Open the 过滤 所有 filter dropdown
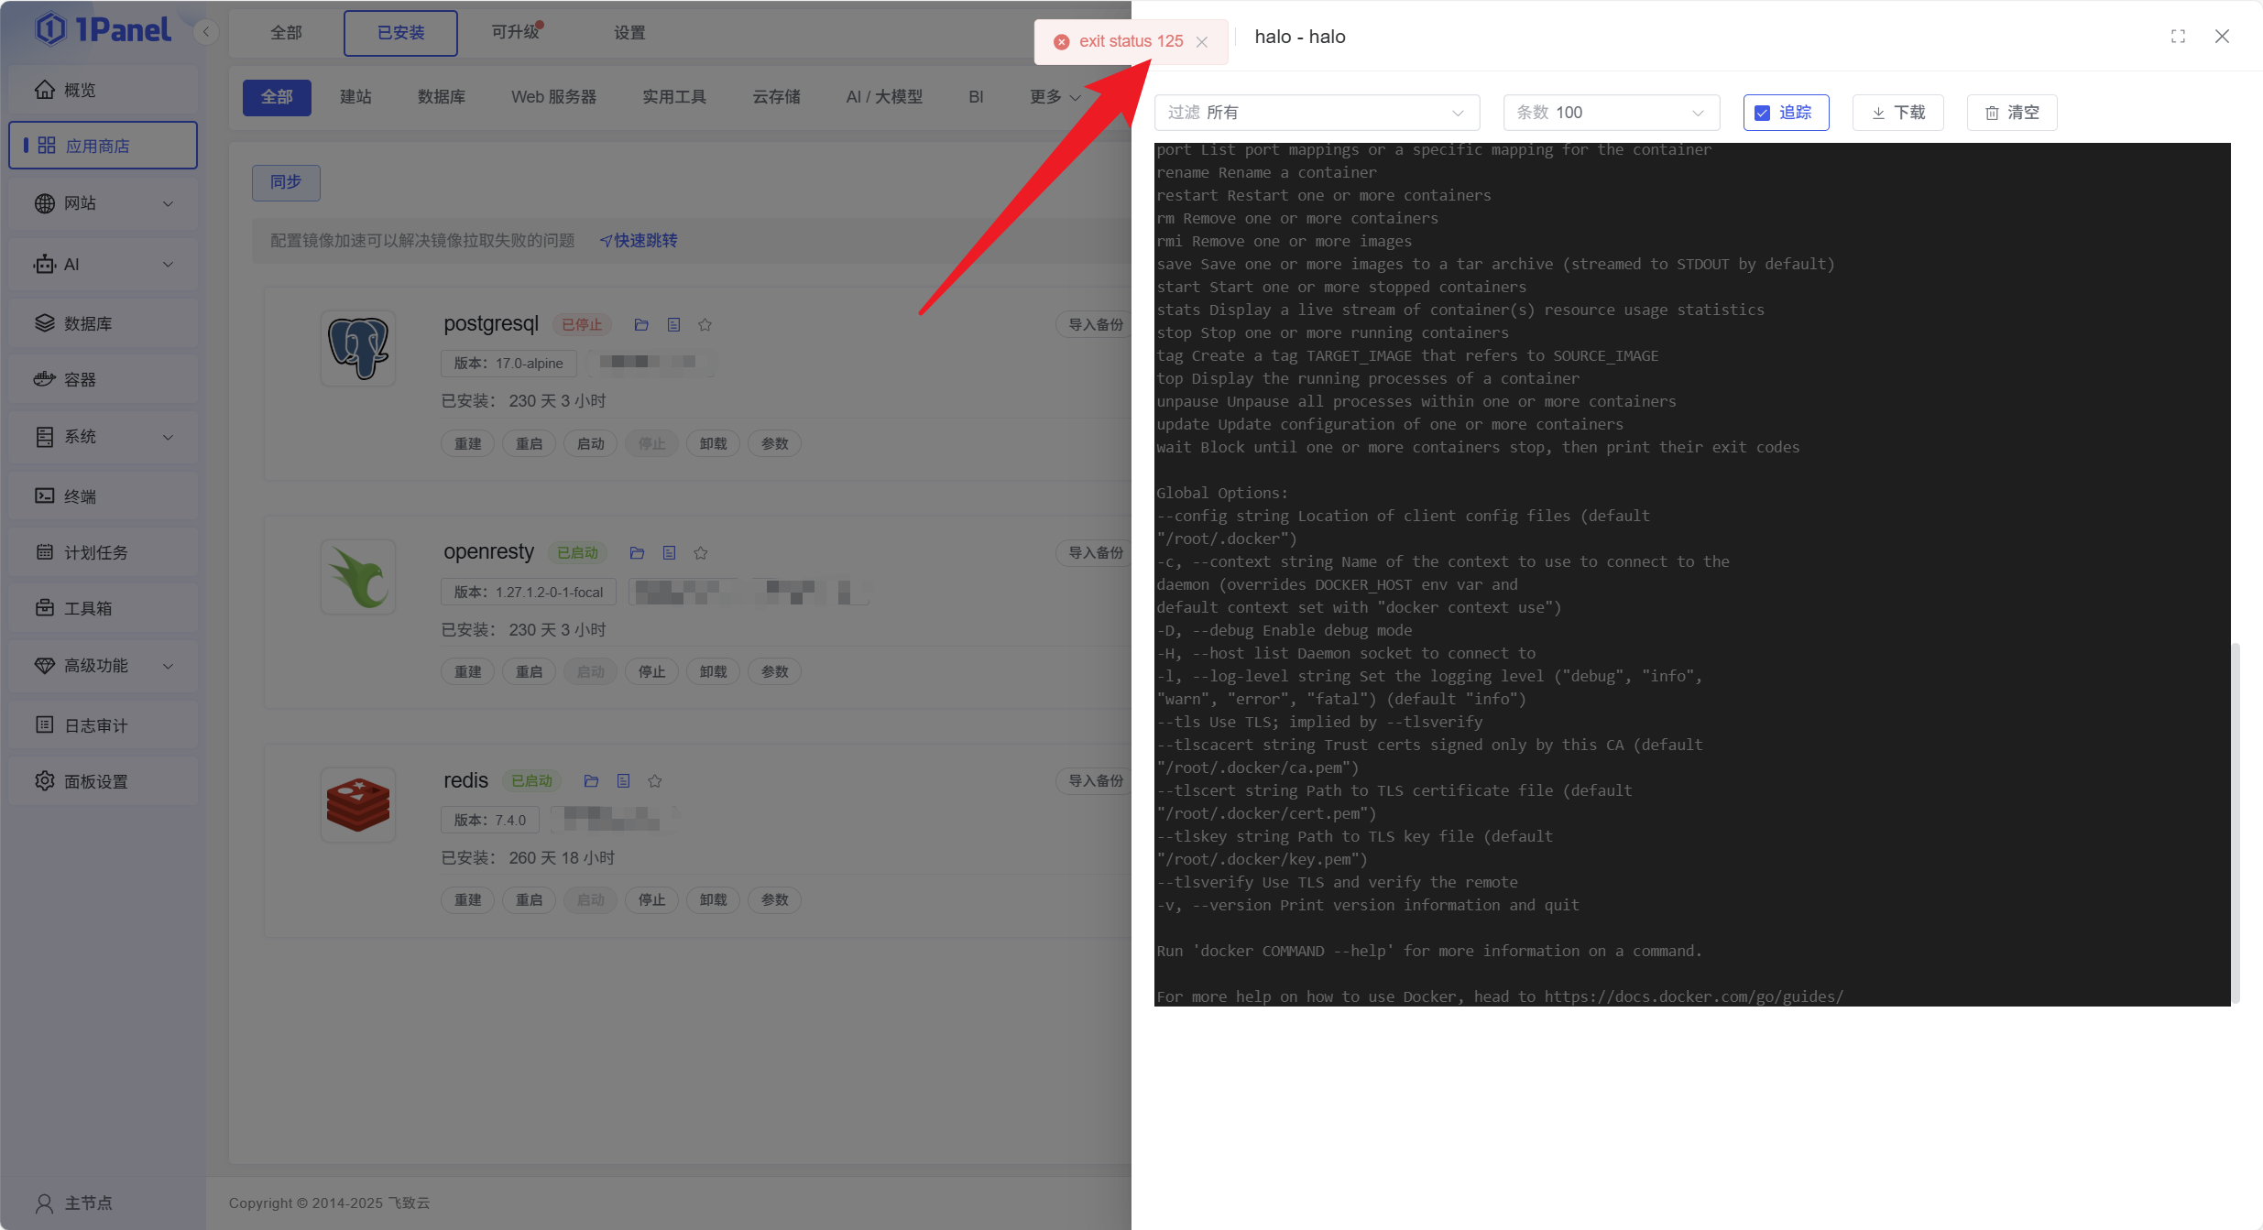2263x1230 pixels. 1317,113
